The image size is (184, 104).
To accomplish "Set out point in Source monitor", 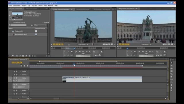I will click(68, 52).
